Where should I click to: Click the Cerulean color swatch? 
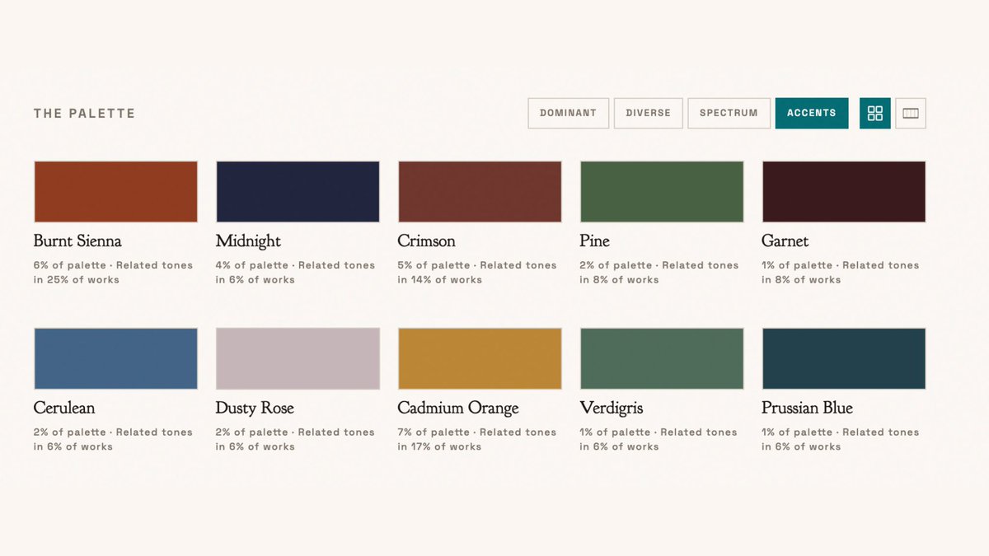click(115, 358)
